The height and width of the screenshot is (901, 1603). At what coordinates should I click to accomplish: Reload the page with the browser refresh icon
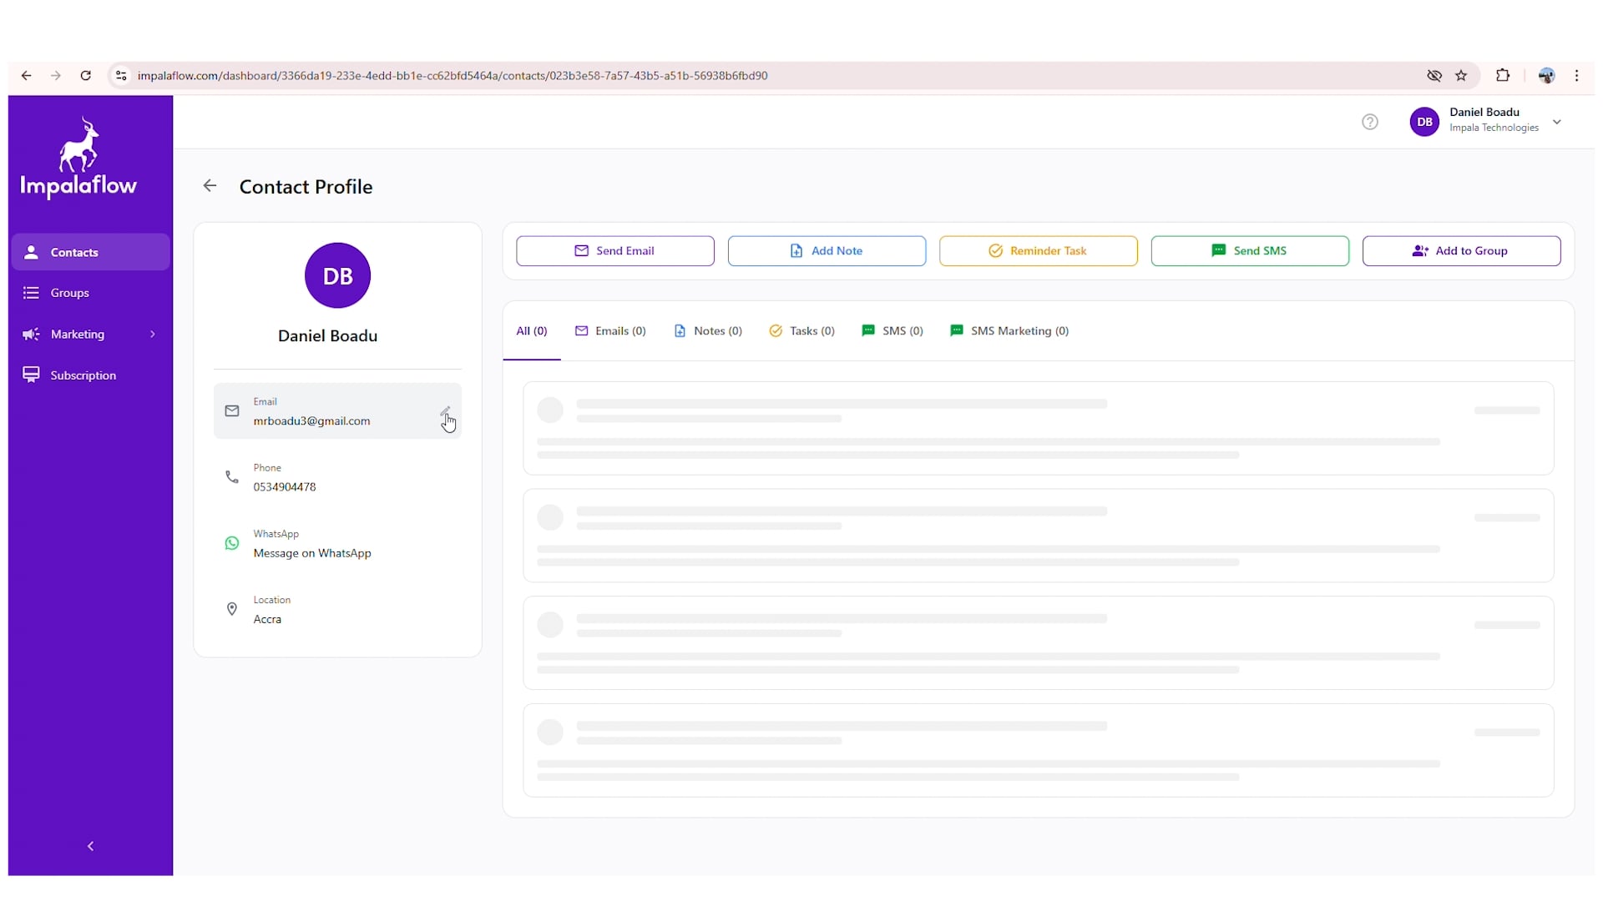[85, 76]
